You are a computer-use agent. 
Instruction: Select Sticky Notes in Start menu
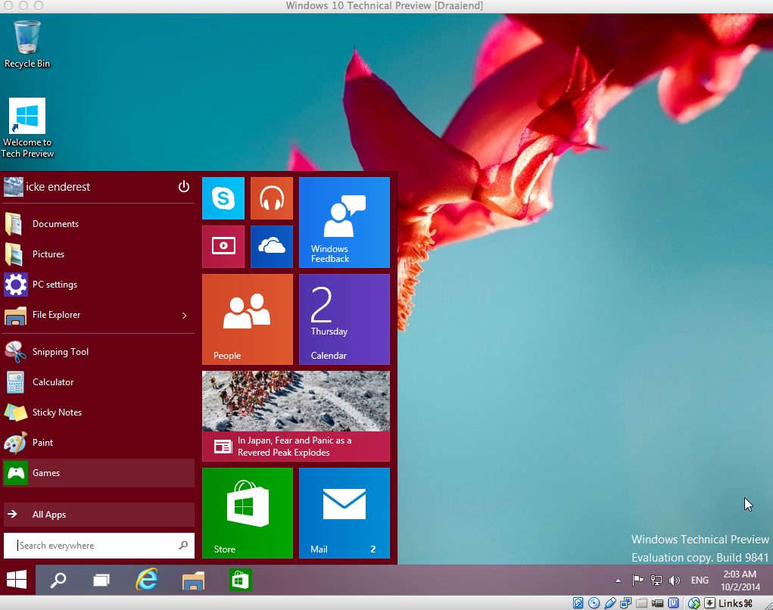57,412
